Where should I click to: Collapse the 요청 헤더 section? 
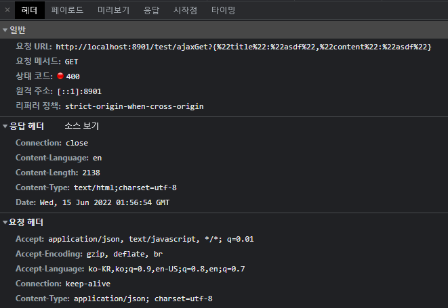click(x=5, y=222)
